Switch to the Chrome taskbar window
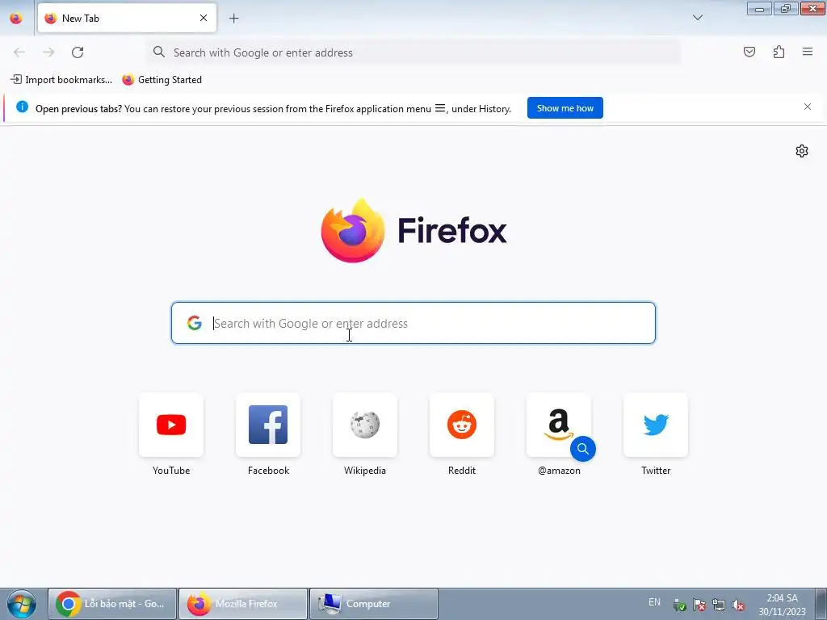The image size is (827, 620). pyautogui.click(x=112, y=604)
